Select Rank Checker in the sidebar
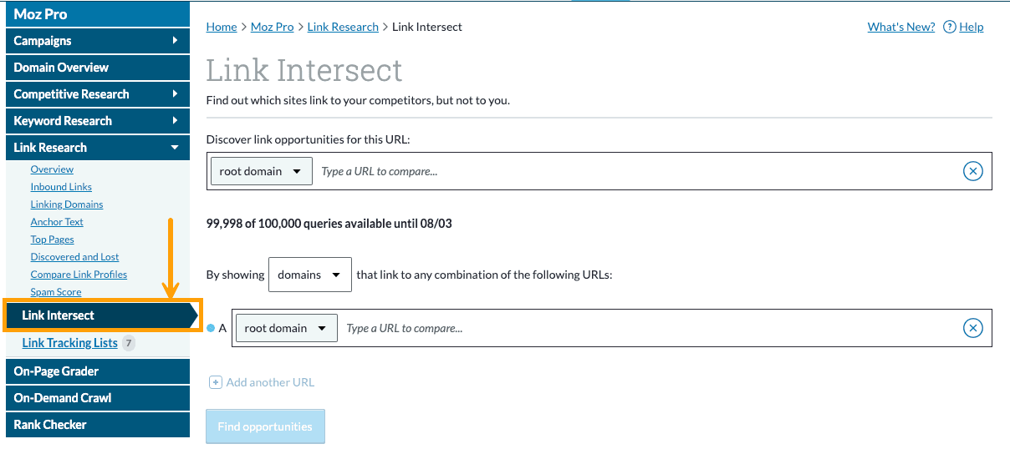The height and width of the screenshot is (449, 1010). (x=50, y=424)
